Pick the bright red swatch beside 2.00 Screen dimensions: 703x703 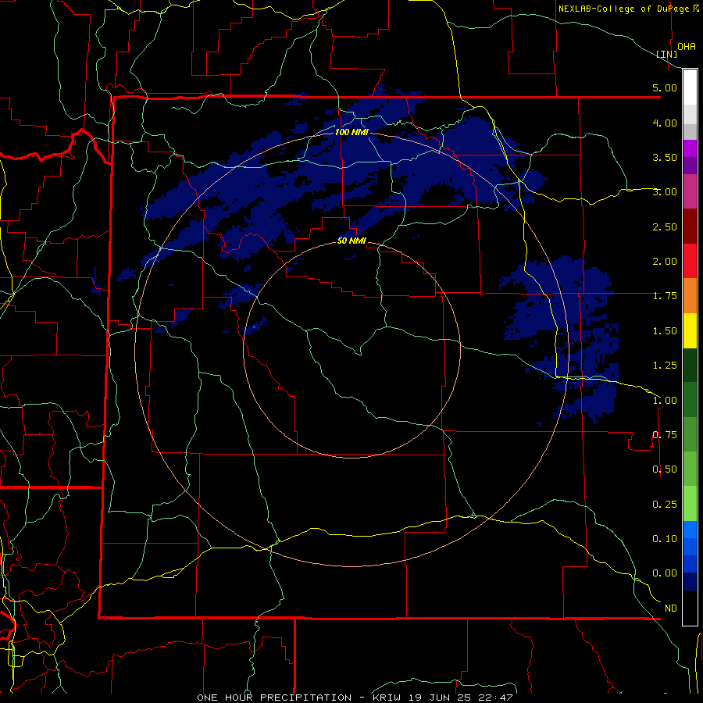click(x=690, y=261)
